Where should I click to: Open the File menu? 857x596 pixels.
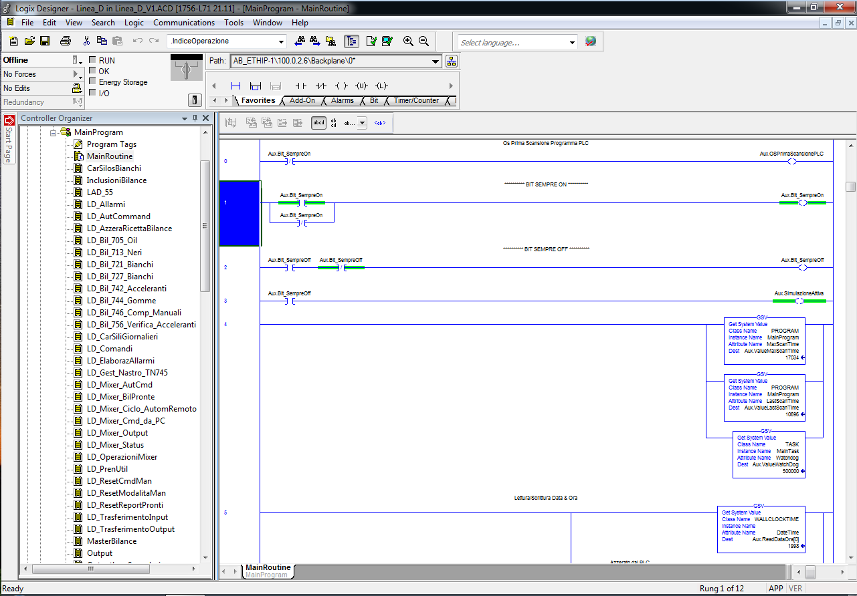tap(27, 22)
